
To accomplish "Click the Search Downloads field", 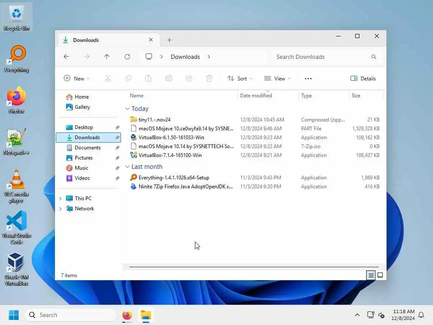I will pos(326,57).
